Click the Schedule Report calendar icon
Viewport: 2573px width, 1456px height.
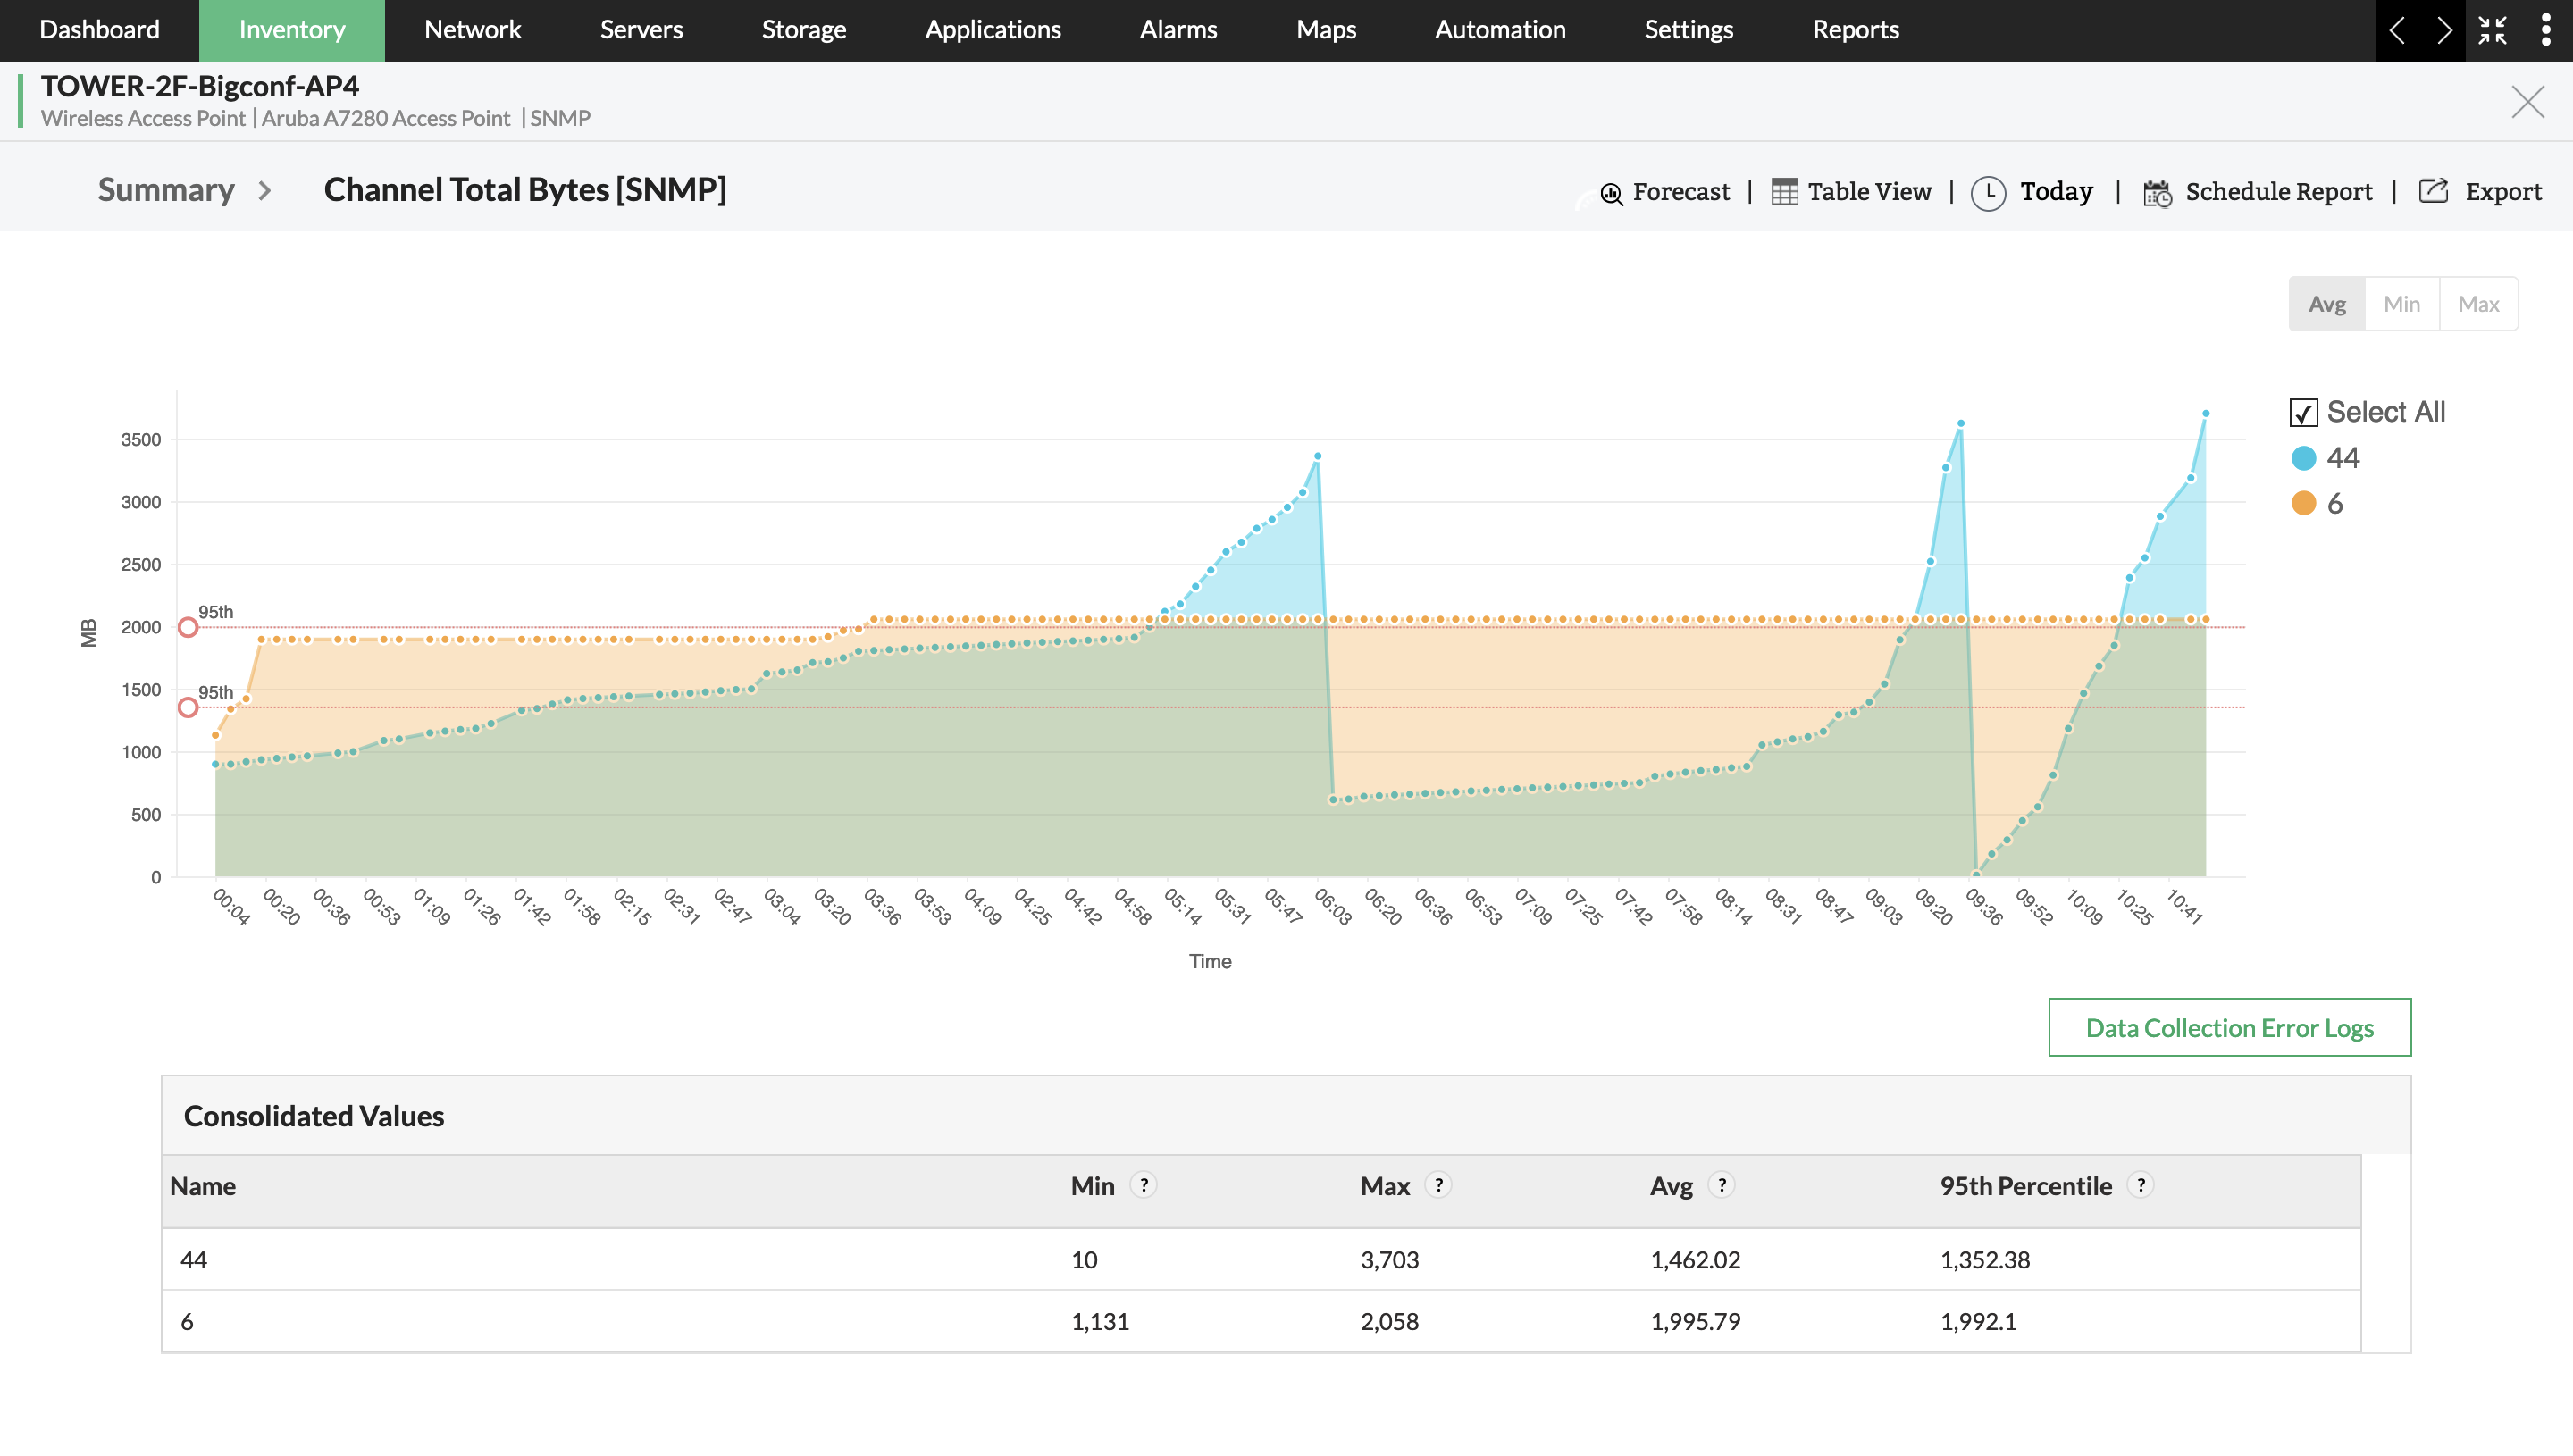coord(2157,193)
